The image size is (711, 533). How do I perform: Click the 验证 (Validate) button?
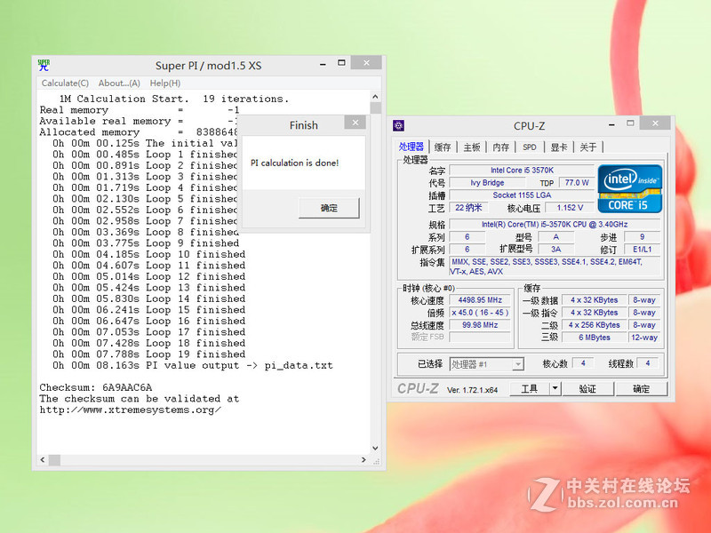[588, 388]
